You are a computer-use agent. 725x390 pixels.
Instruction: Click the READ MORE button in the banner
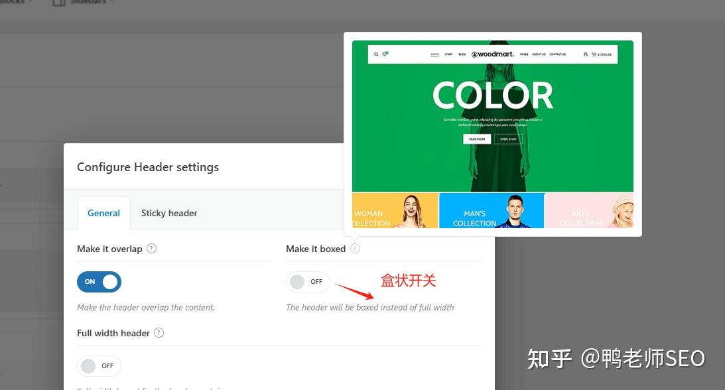pos(477,139)
